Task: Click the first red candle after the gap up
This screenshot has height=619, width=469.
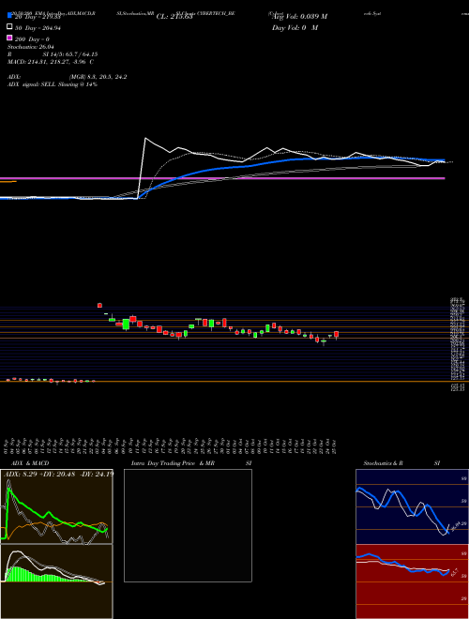Action: (x=99, y=305)
